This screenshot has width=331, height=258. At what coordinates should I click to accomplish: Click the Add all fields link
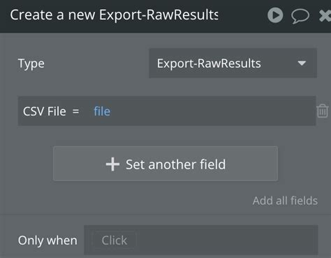pos(285,201)
